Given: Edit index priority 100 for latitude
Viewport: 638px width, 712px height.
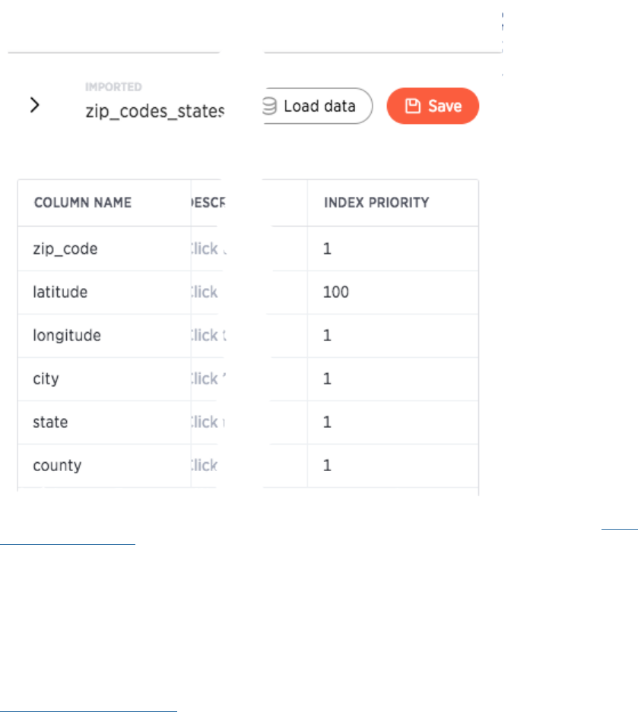Looking at the screenshot, I should point(336,292).
